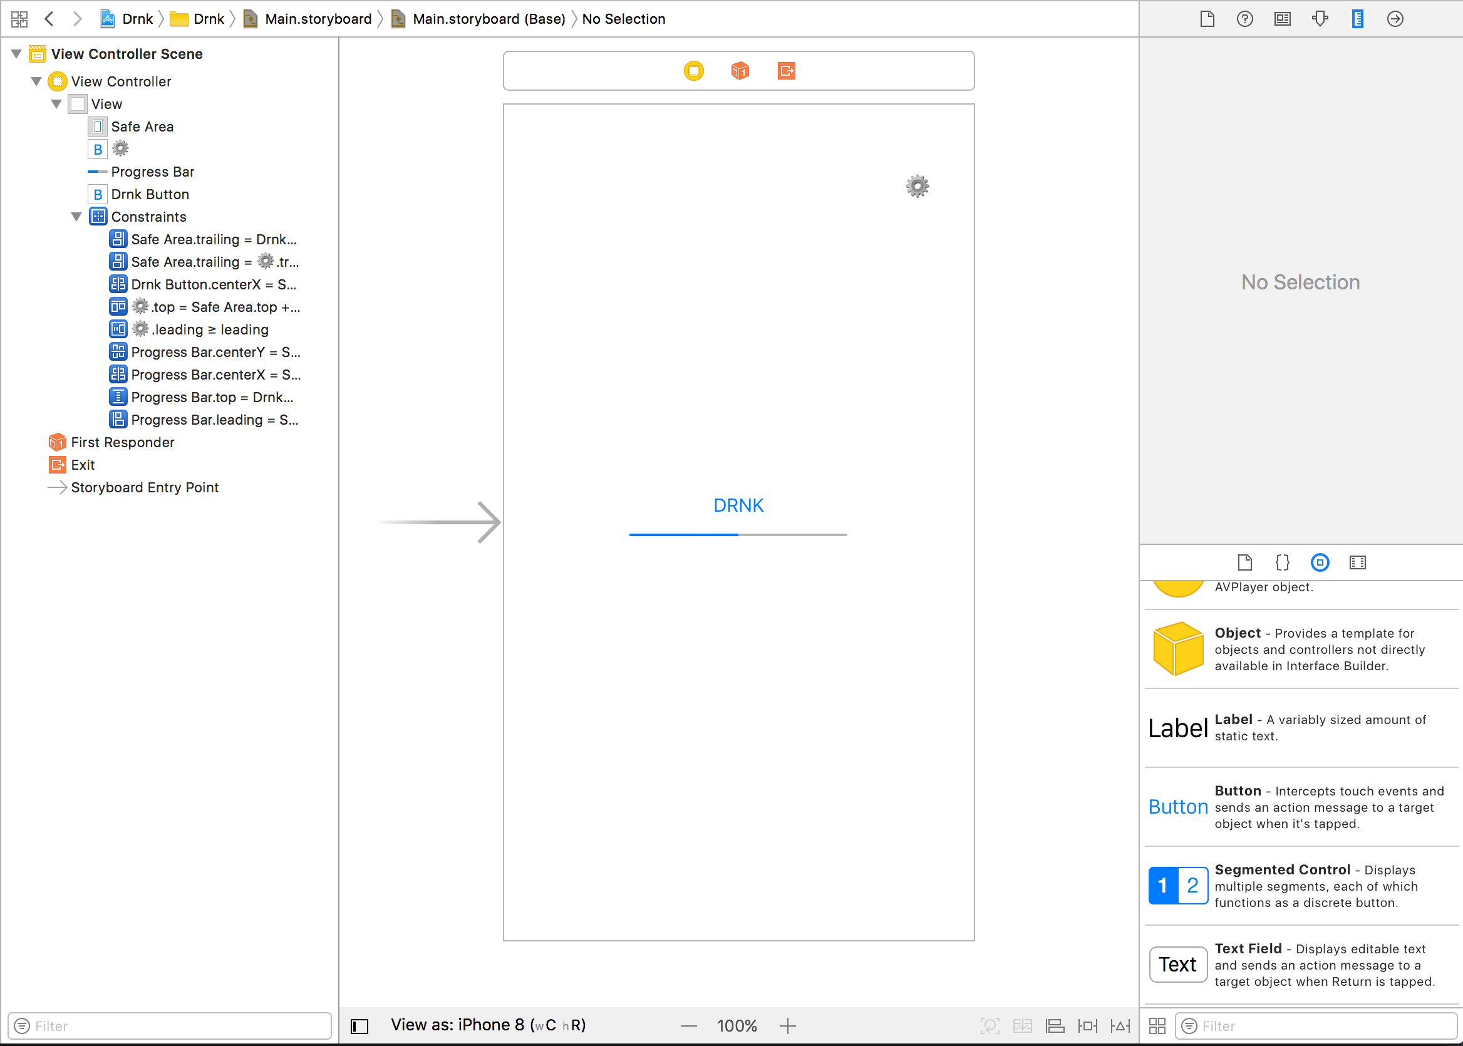This screenshot has width=1463, height=1046.
Task: Select gear .top = Safe Area.top constraint
Action: [x=204, y=306]
